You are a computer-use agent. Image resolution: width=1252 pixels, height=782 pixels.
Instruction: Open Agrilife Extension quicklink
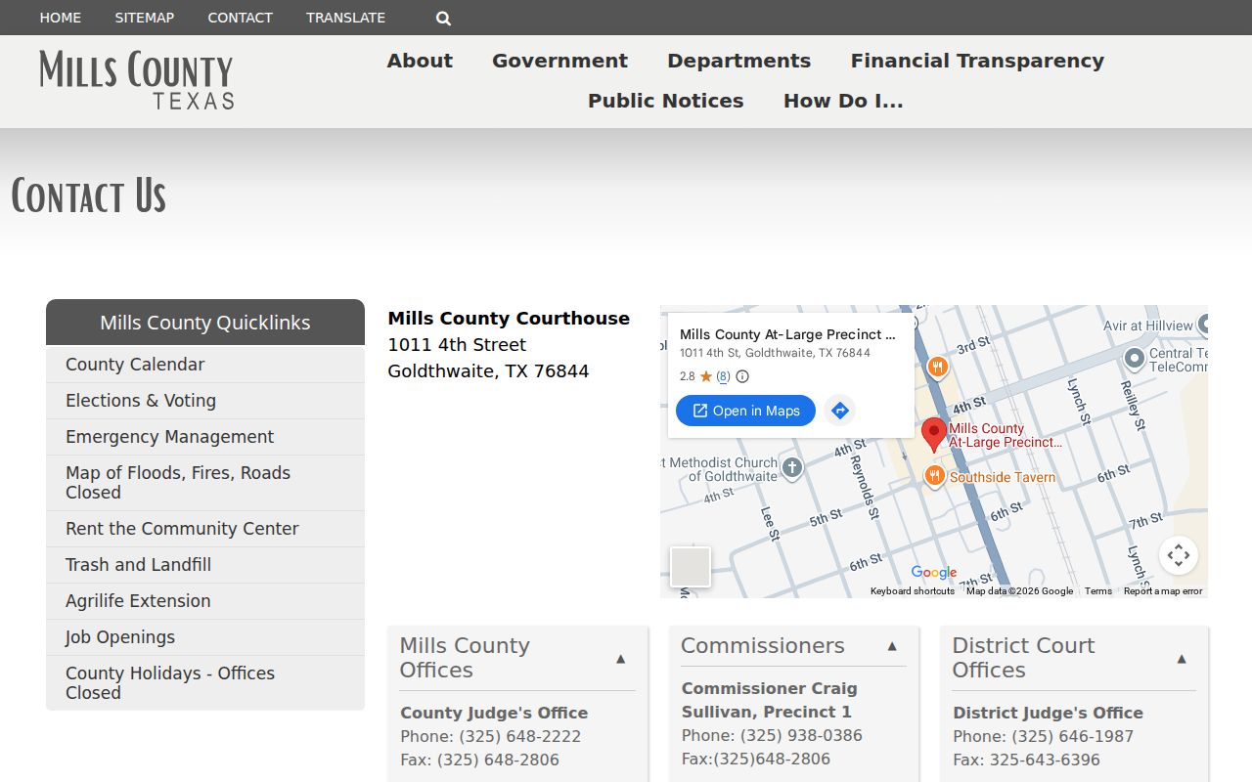pyautogui.click(x=205, y=601)
